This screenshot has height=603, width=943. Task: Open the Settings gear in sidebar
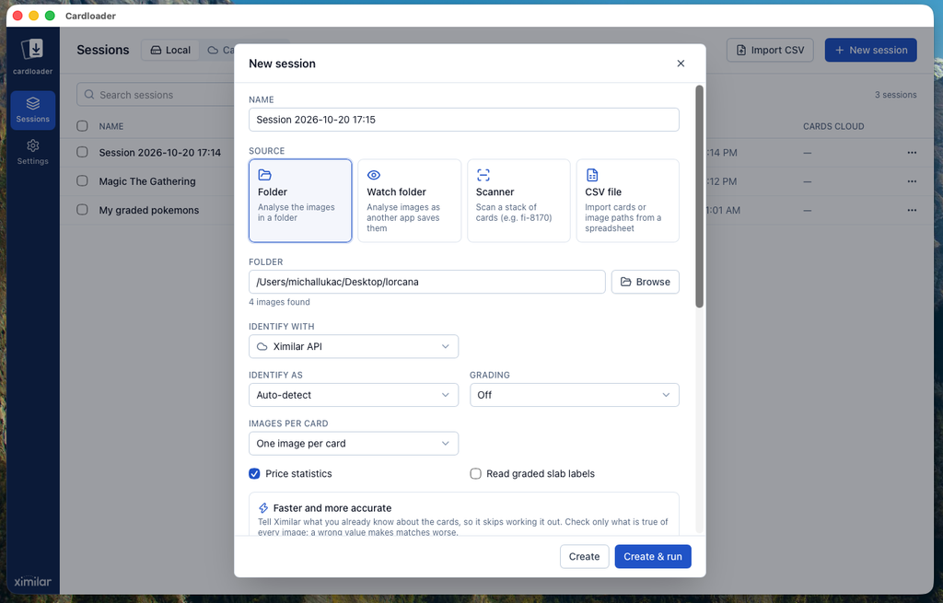click(32, 152)
